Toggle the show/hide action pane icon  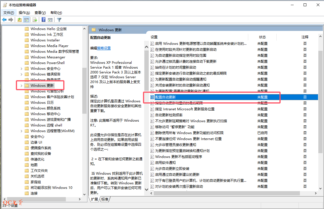pos(50,20)
